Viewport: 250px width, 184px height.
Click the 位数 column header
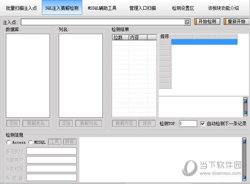[120, 37]
